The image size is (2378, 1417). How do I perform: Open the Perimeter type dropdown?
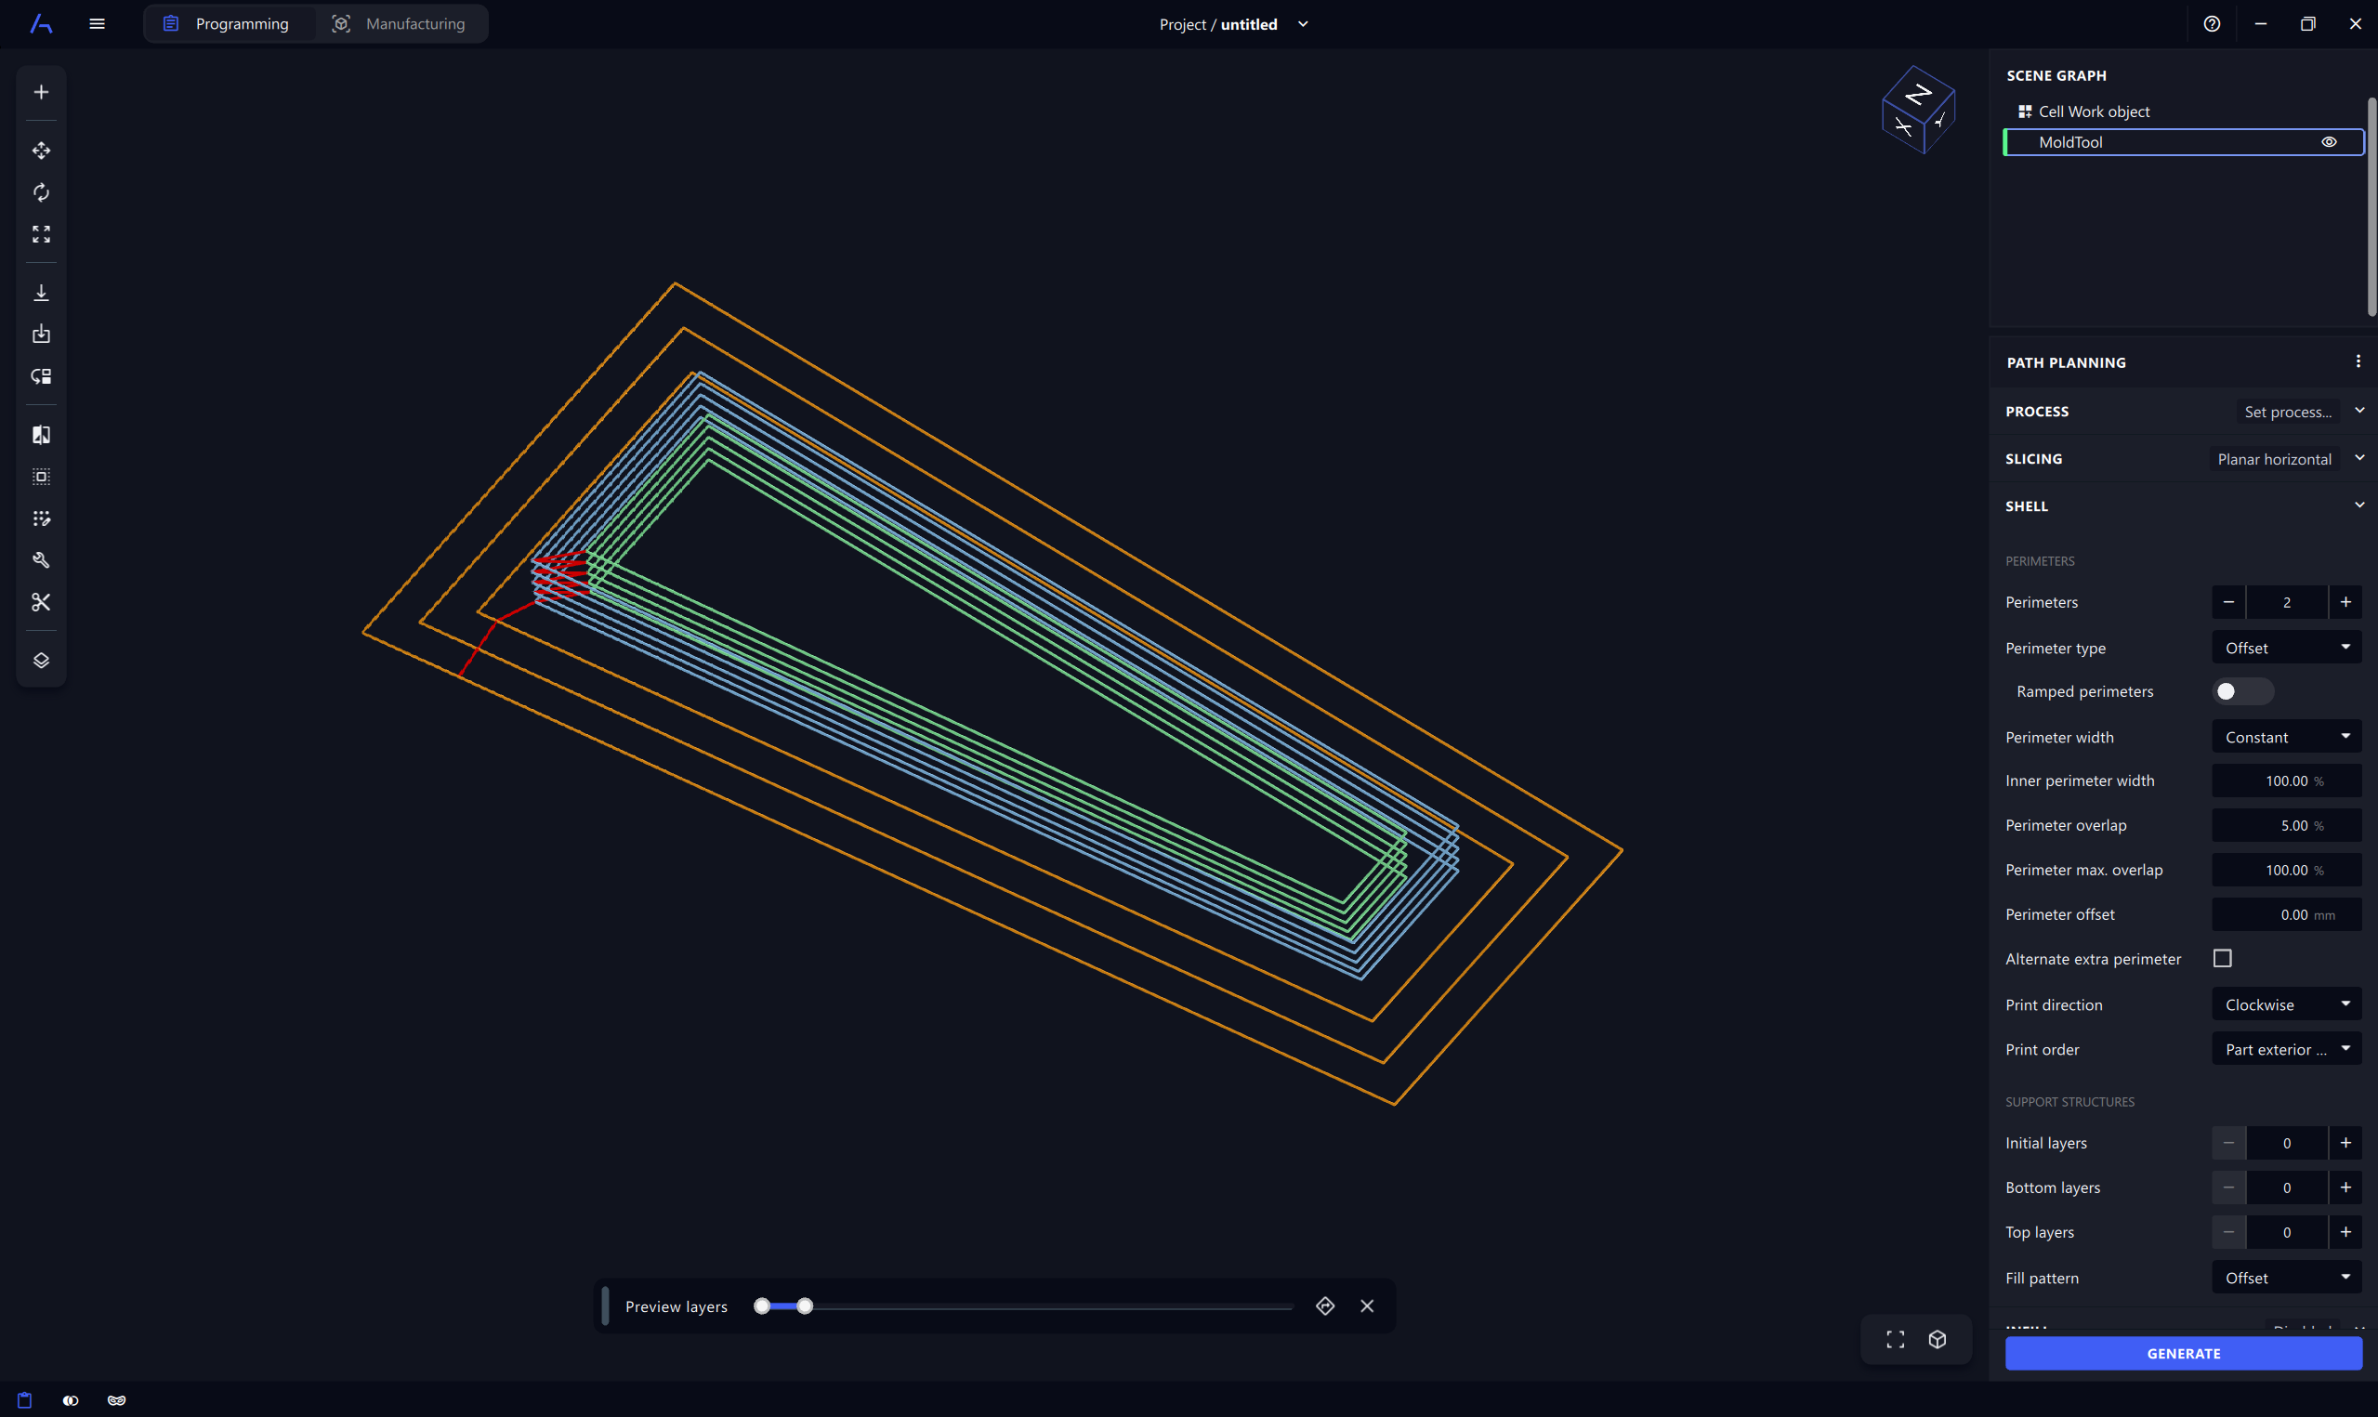pos(2286,648)
